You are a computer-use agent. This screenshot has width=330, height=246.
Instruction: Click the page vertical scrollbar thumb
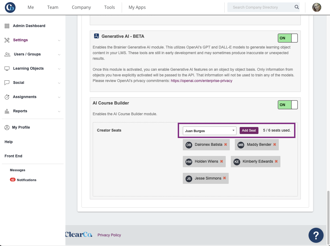[328, 217]
